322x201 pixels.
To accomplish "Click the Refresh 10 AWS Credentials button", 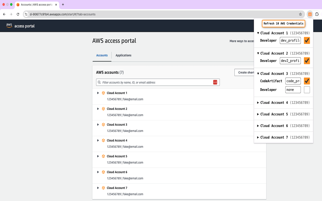I will point(283,23).
